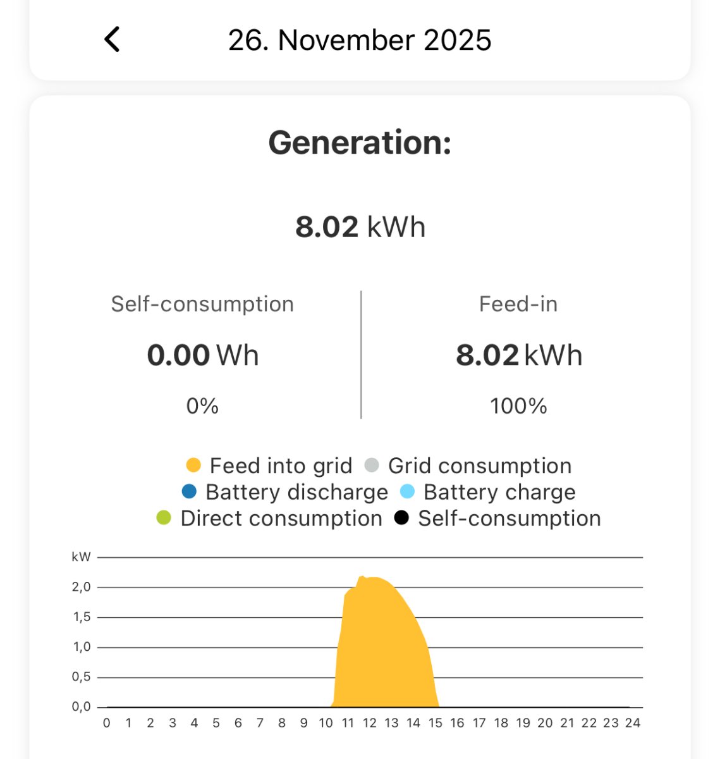This screenshot has width=720, height=759.
Task: Go back to the previous day with the left arrow
Action: [112, 40]
